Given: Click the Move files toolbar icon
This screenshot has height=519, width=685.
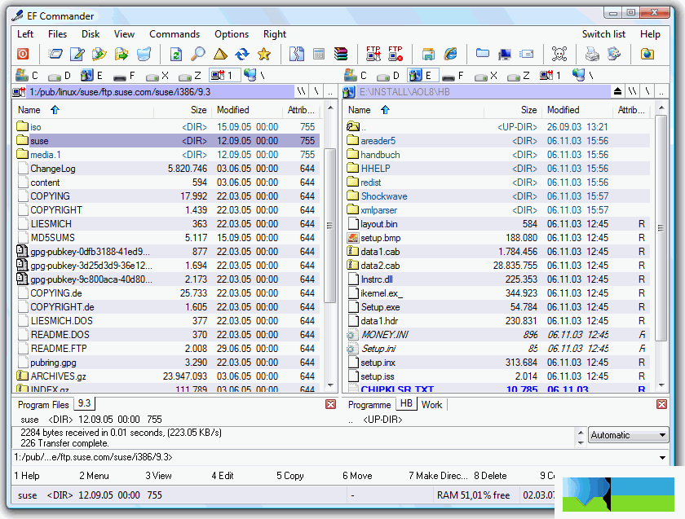Looking at the screenshot, I should [x=122, y=54].
